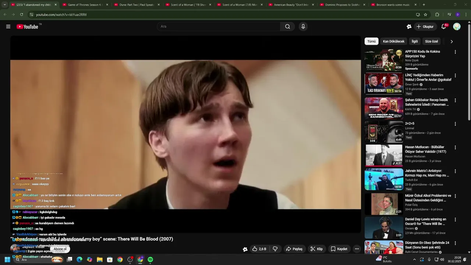The width and height of the screenshot is (471, 265).
Task: Switch to Game of Thrones Season 4 tab
Action: pyautogui.click(x=85, y=5)
